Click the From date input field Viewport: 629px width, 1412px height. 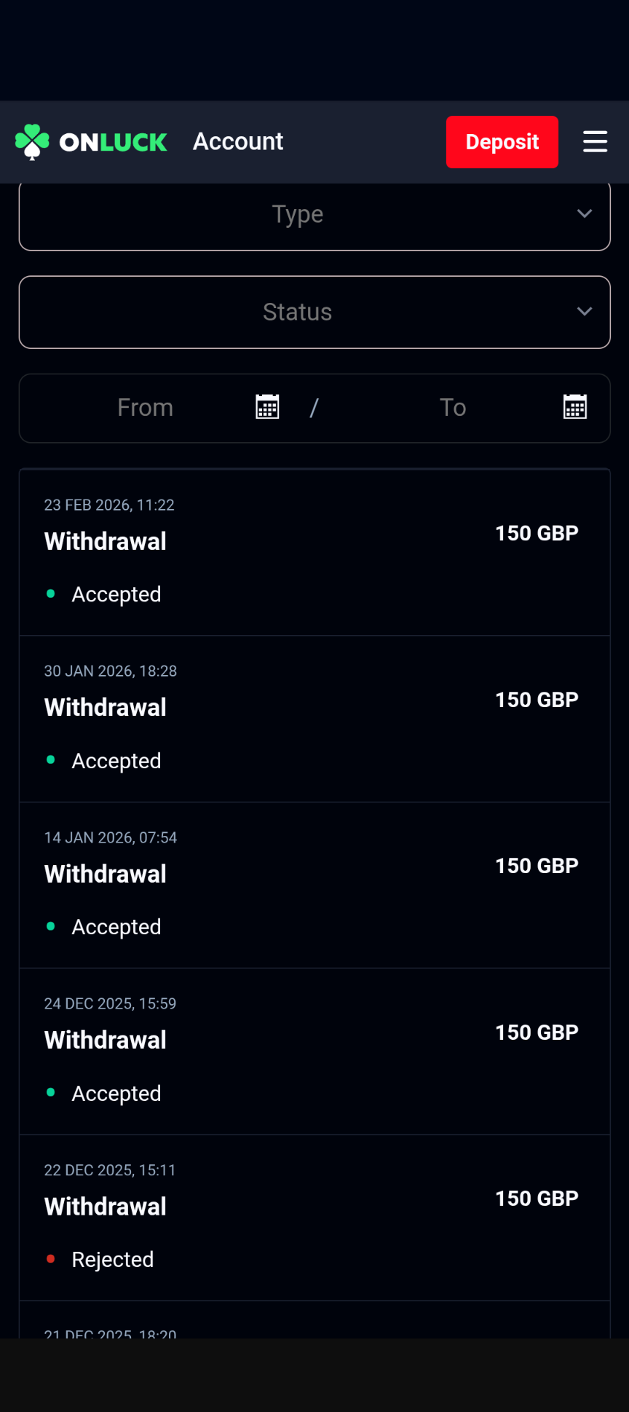tap(146, 408)
